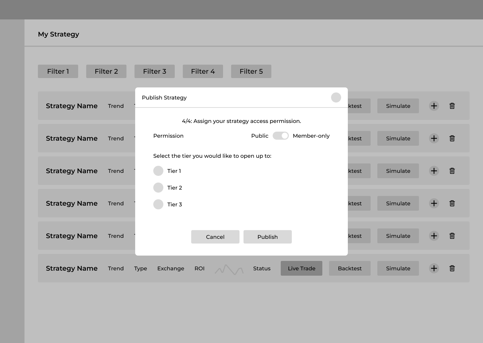Click the trash icon in the second strategy row
This screenshot has height=343, width=483.
pos(452,138)
